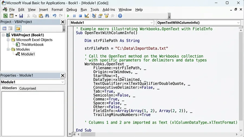The height and width of the screenshot is (137, 244).
Task: Open the Project Explorer toolbar icon
Action: point(94,16)
